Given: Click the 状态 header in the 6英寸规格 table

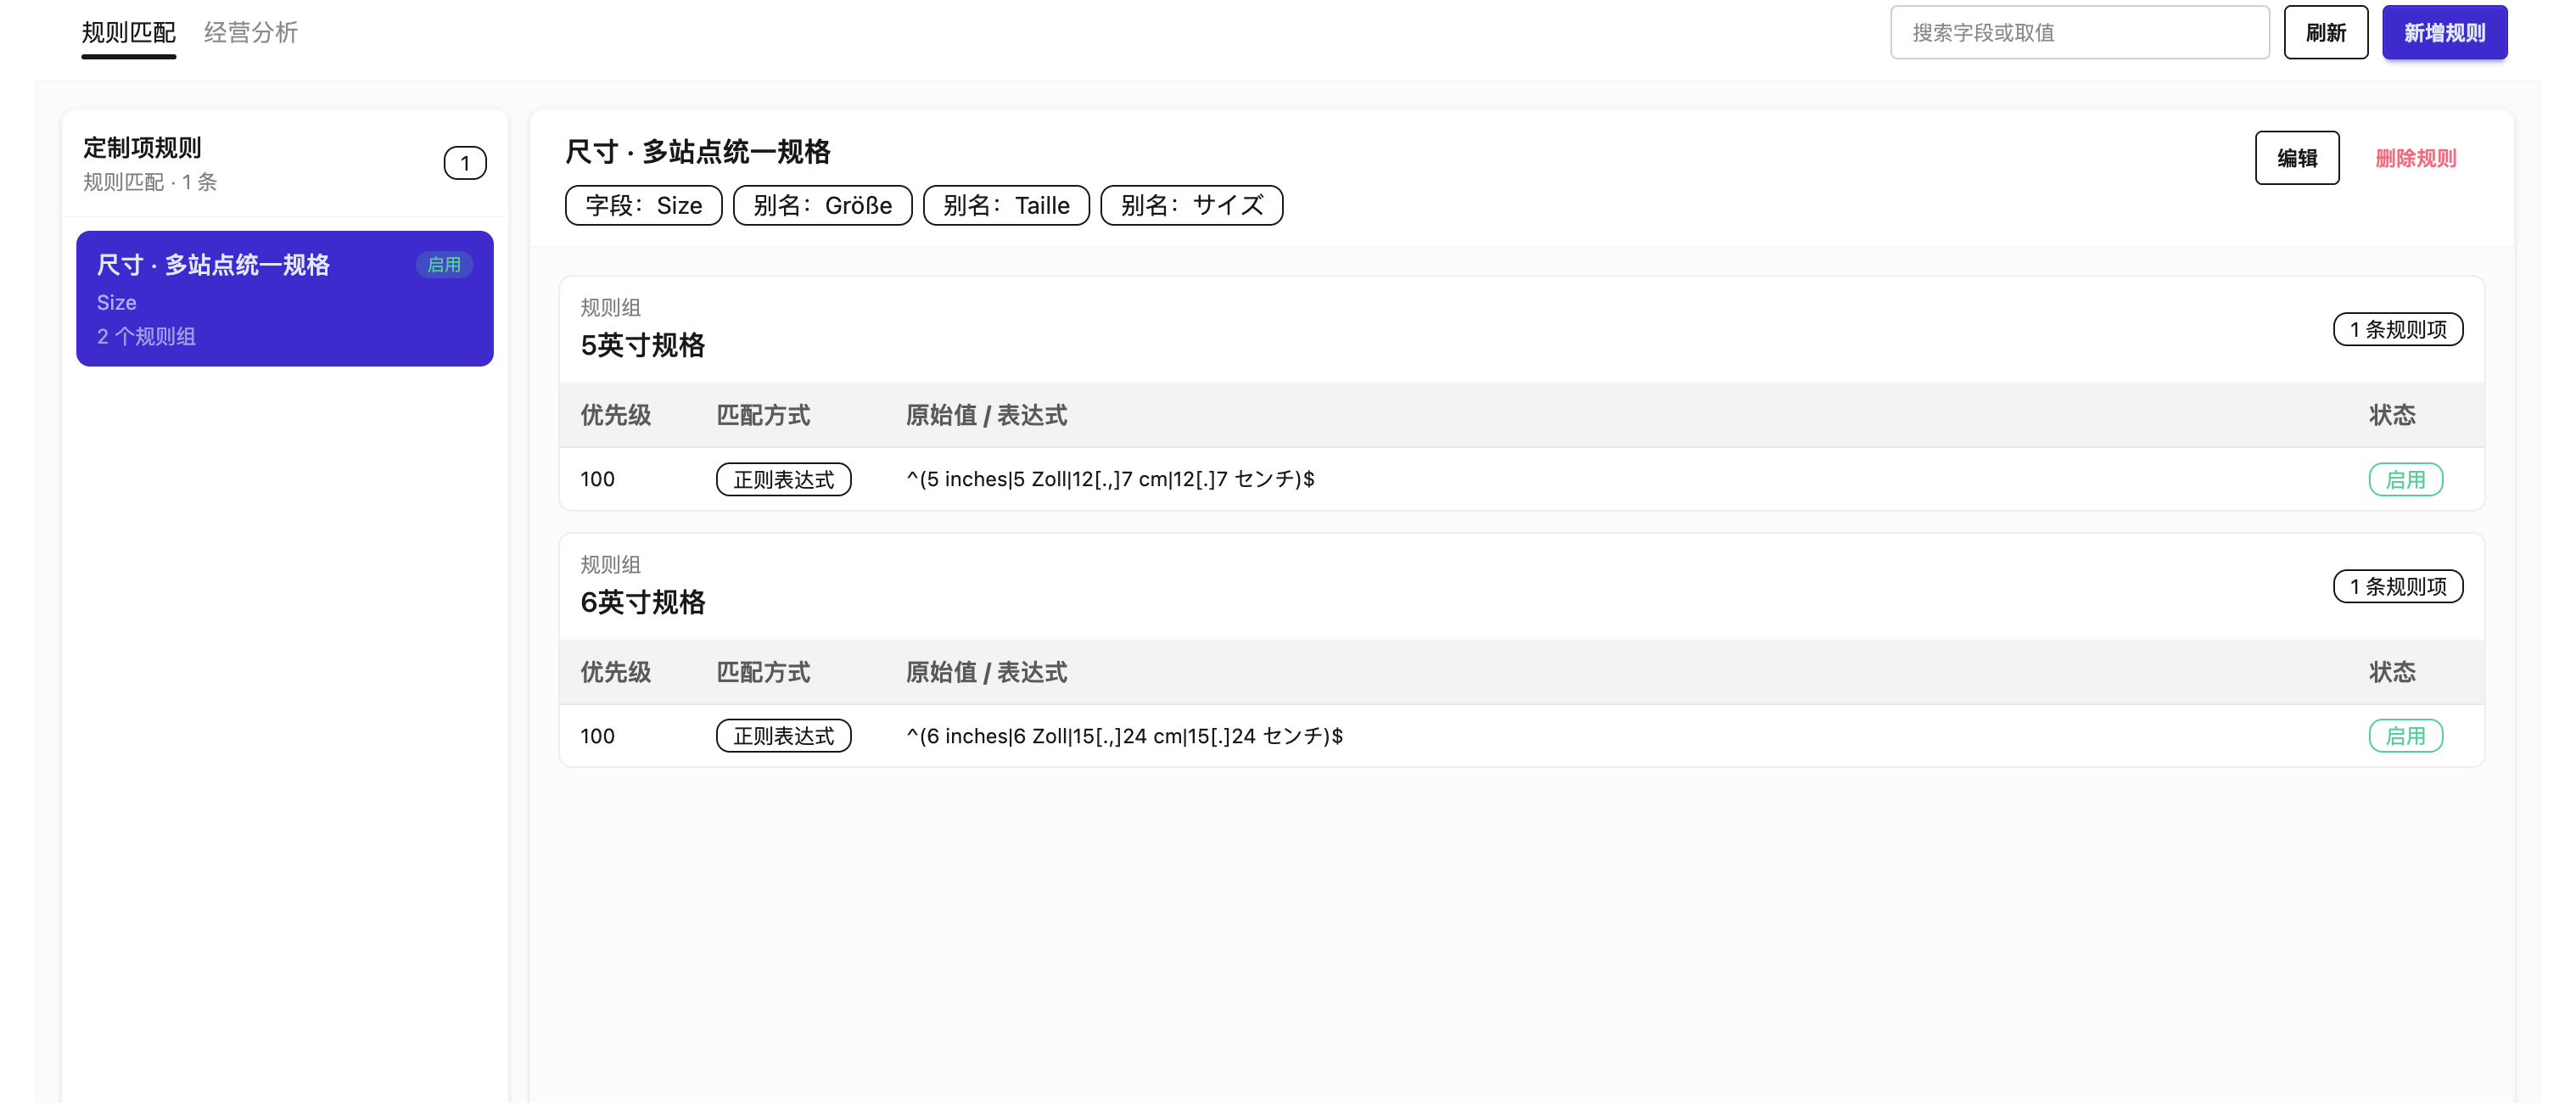Looking at the screenshot, I should click(2392, 673).
